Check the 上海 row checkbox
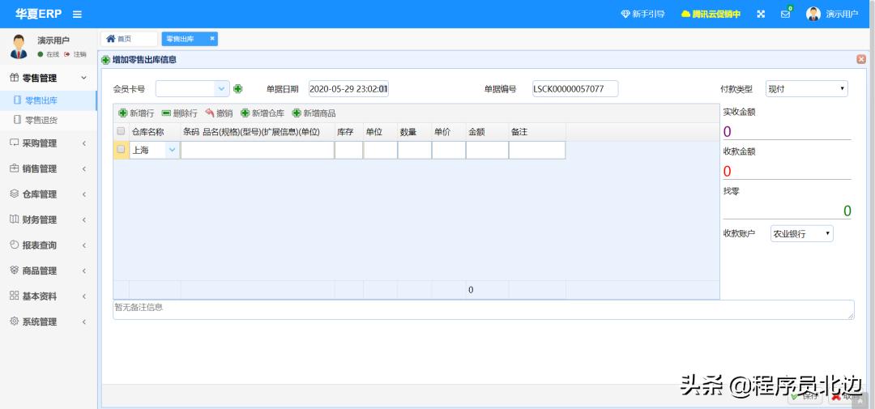Viewport: 875px width, 409px height. (121, 150)
